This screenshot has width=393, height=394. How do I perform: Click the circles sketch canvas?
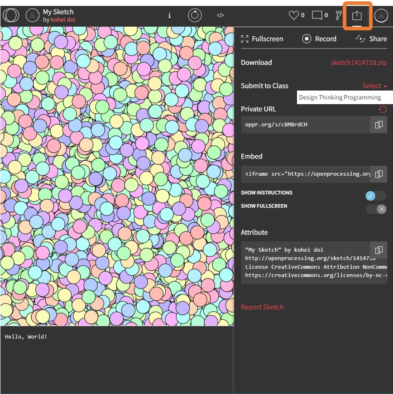[117, 177]
